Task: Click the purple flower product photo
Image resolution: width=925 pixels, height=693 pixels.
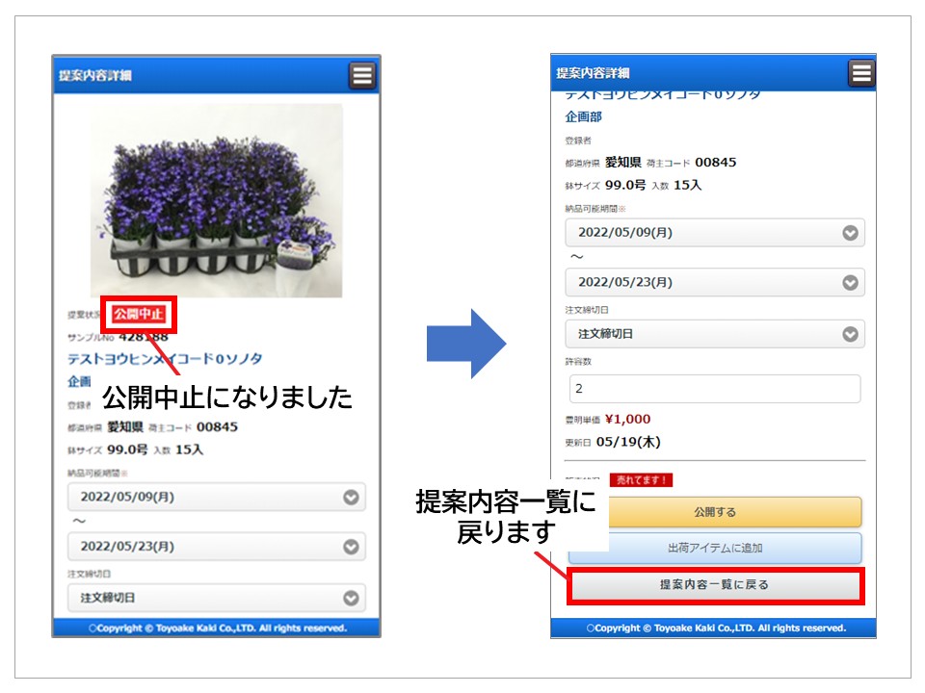Action: pos(217,200)
